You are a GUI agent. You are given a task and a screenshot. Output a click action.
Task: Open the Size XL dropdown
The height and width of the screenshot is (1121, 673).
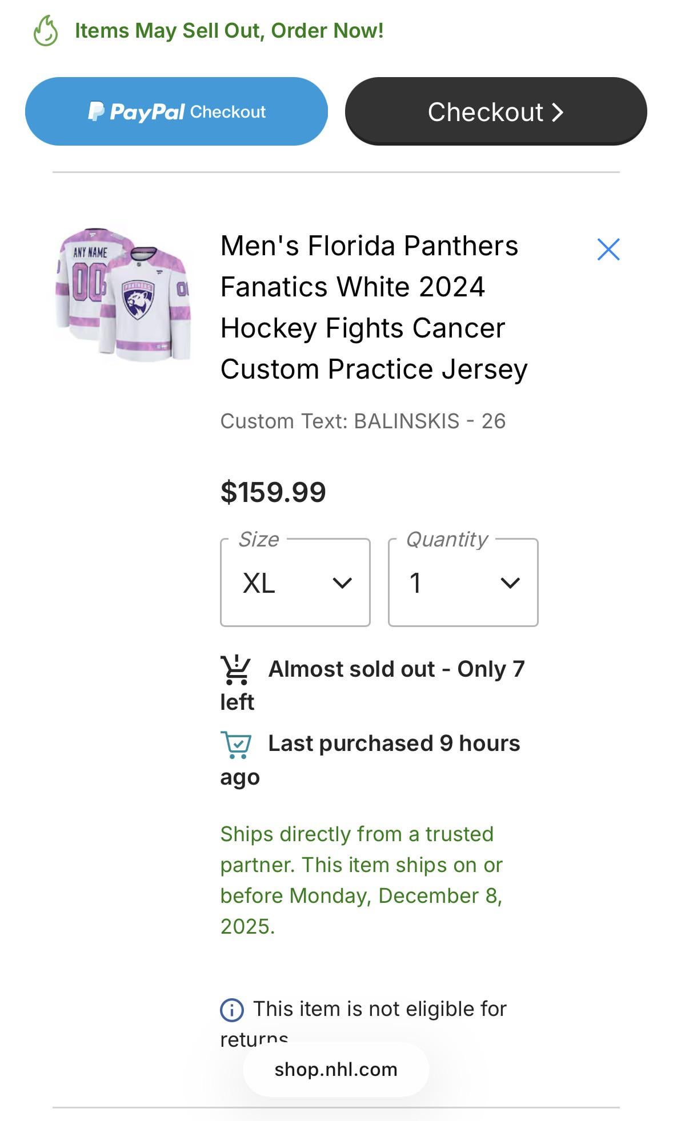(x=295, y=583)
